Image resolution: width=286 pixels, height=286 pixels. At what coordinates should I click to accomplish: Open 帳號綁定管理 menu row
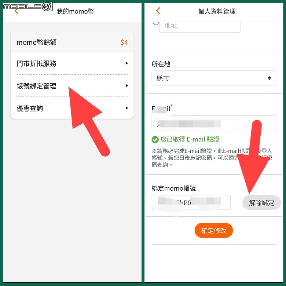(x=72, y=86)
